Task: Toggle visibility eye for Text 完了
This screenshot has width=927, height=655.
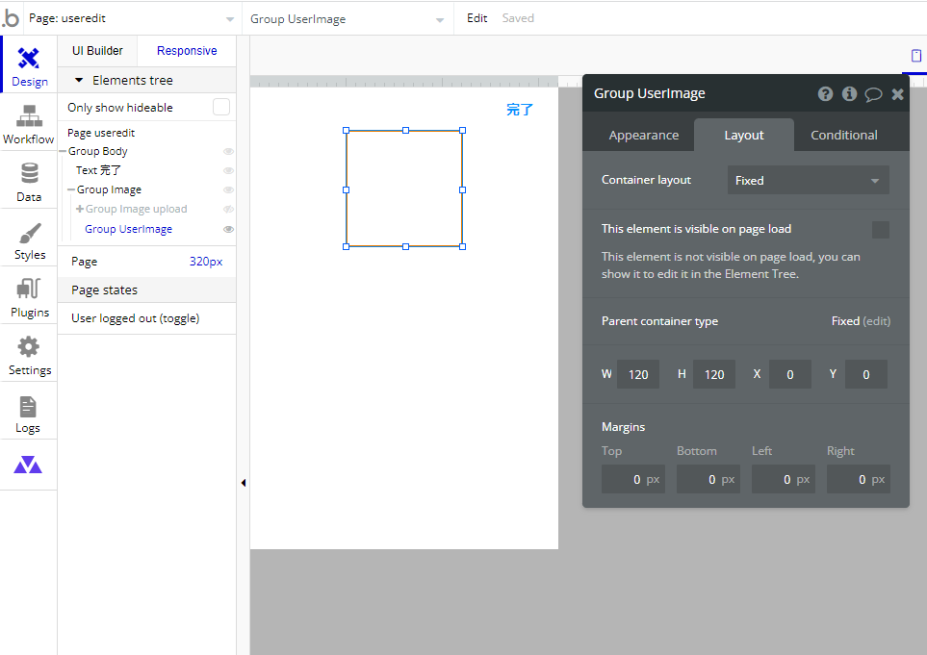Action: 228,170
